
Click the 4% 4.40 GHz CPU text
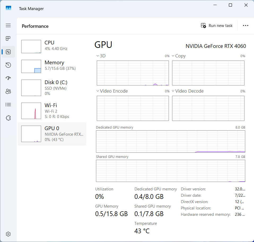coord(56,49)
